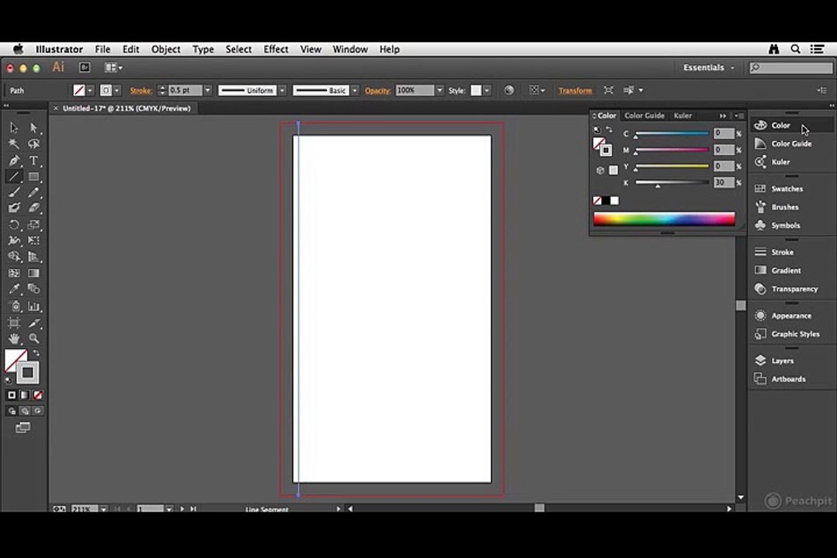
Task: Open the Effect menu
Action: coord(275,49)
